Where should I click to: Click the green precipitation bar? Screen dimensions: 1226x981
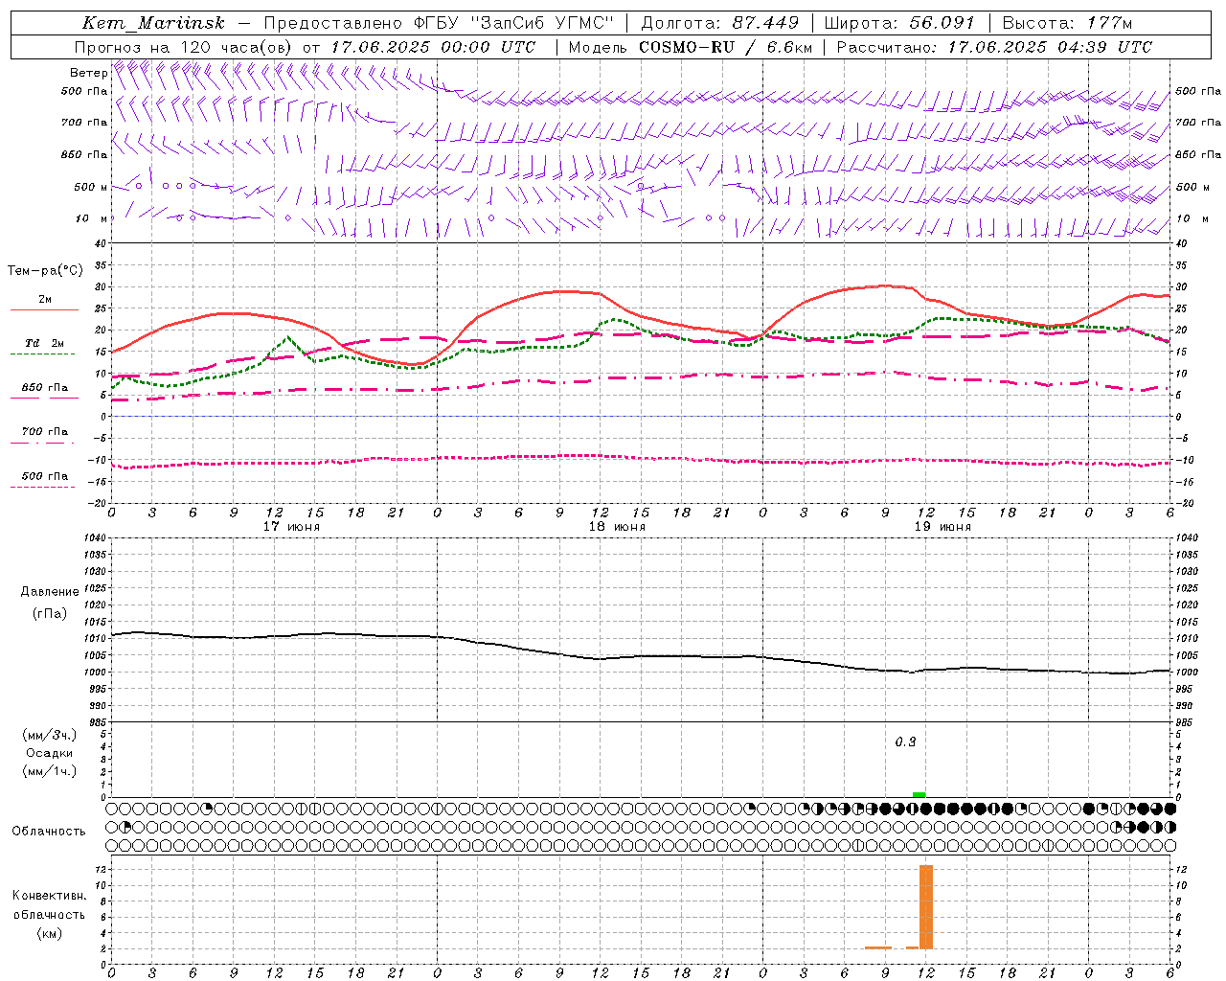click(x=919, y=794)
